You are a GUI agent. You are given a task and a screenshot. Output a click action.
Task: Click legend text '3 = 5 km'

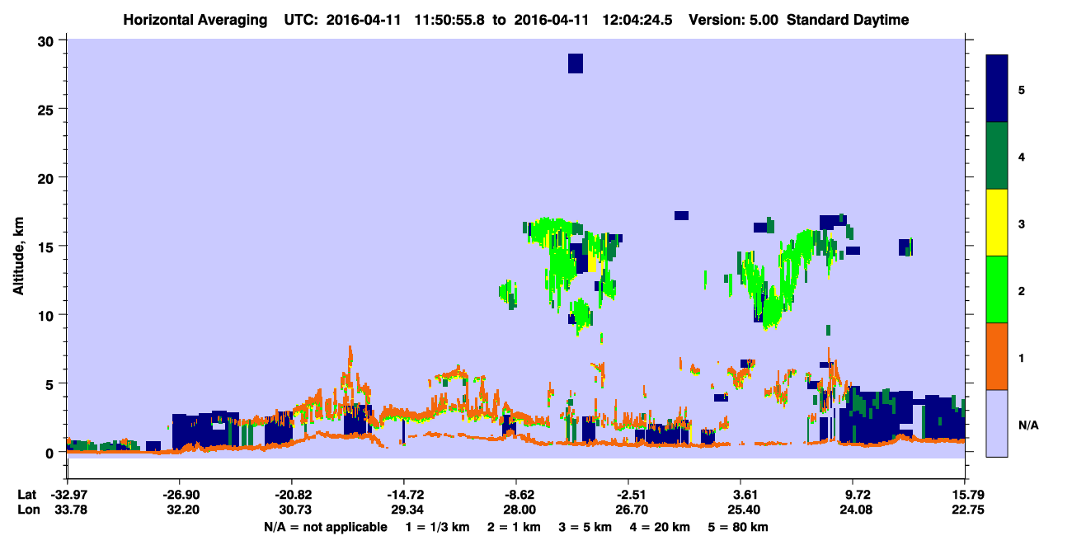(x=584, y=527)
